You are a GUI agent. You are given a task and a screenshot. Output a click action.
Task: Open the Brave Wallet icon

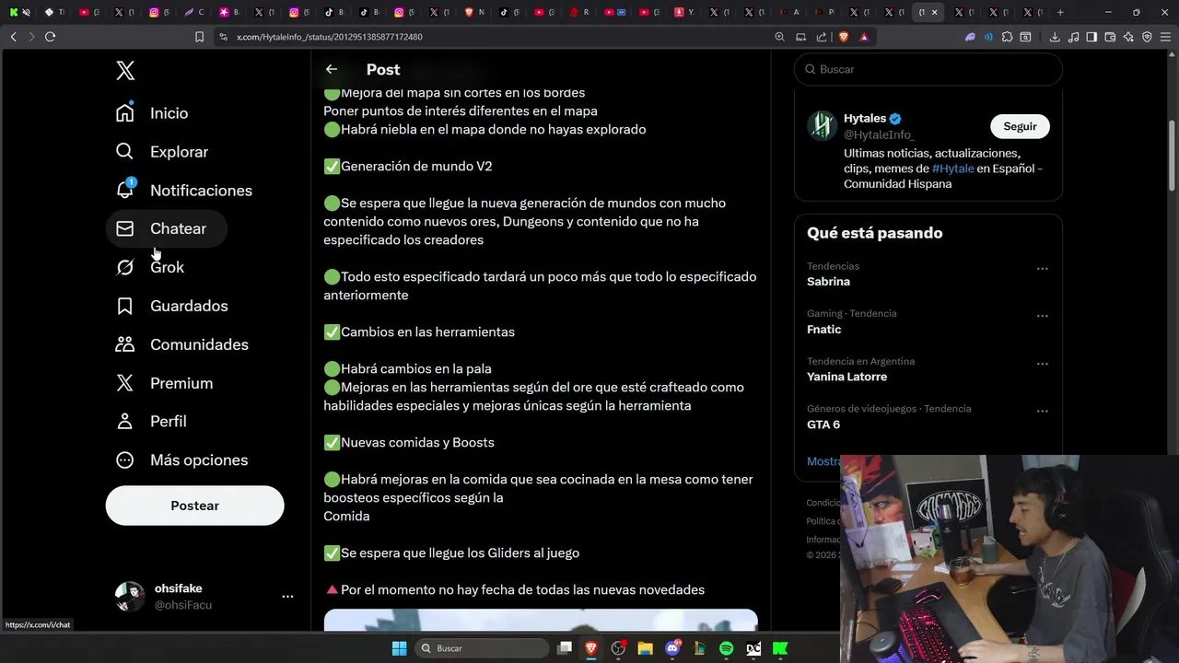[1110, 37]
